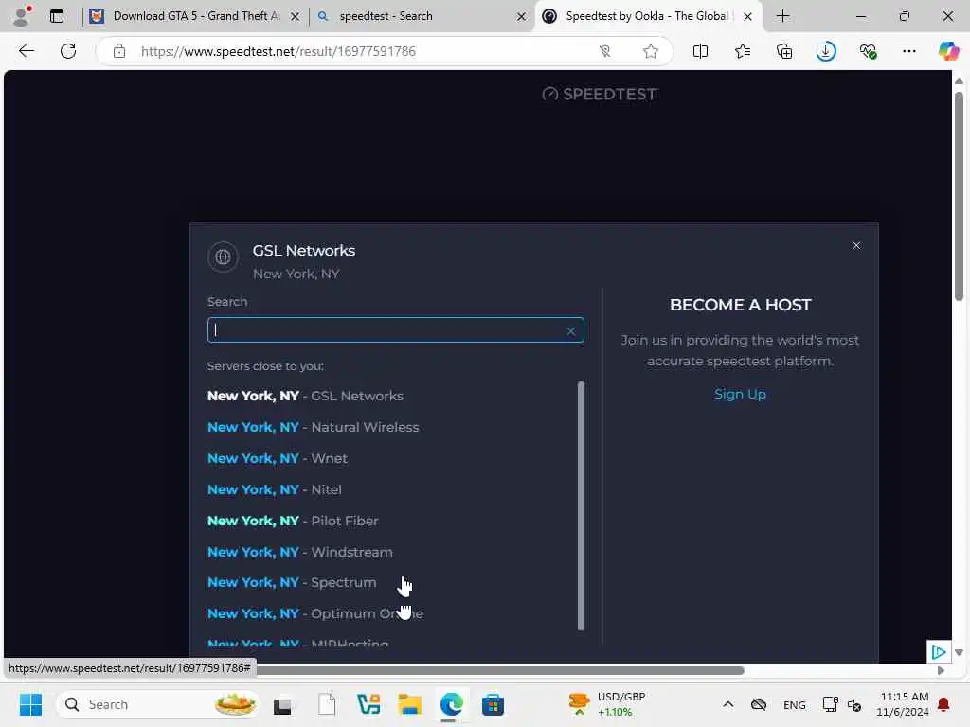Click the address bar URL
Image resolution: width=970 pixels, height=727 pixels.
278,51
